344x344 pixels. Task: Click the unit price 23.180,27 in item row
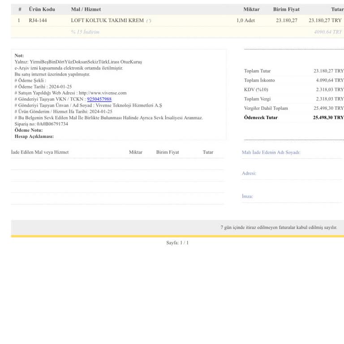tap(287, 21)
